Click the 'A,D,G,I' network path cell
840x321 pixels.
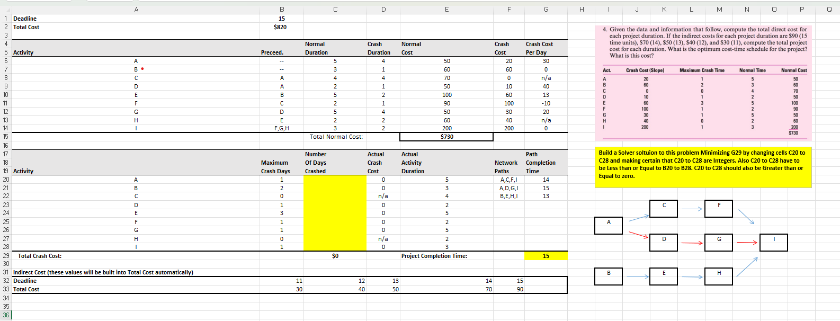click(x=509, y=188)
